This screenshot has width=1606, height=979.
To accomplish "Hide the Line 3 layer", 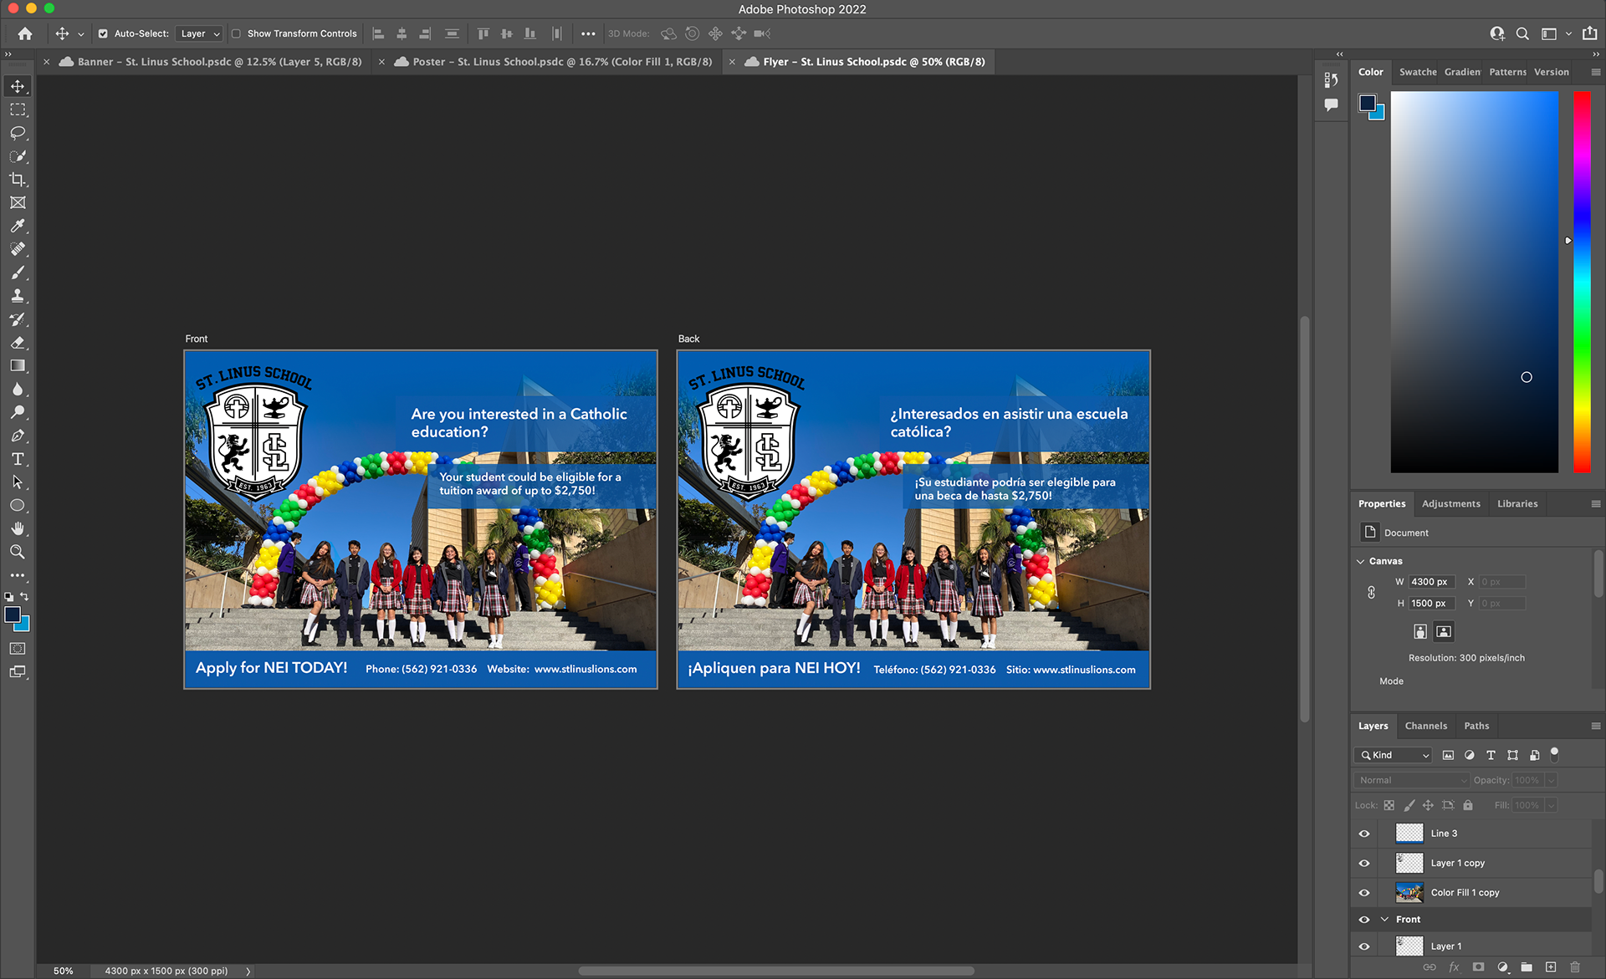I will pyautogui.click(x=1364, y=834).
